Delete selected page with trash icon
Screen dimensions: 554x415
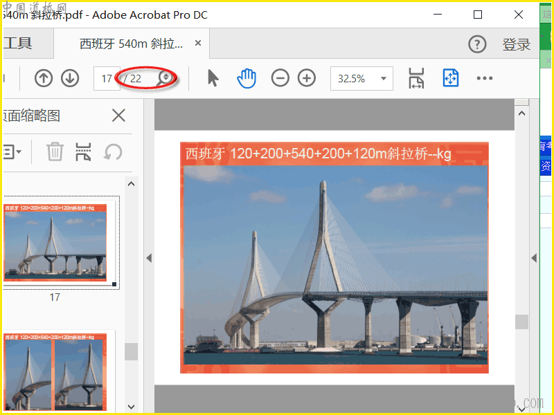pyautogui.click(x=55, y=151)
